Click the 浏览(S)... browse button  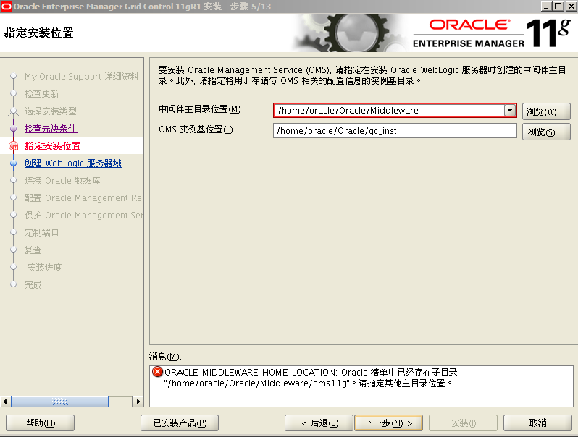point(546,132)
